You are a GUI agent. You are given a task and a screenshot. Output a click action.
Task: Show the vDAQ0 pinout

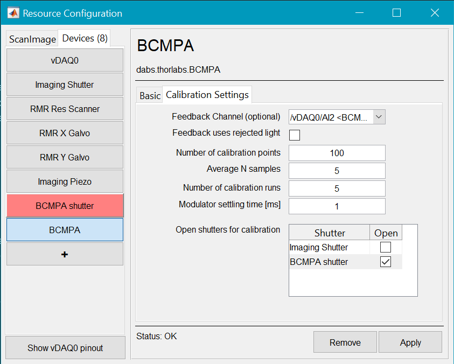tap(65, 348)
